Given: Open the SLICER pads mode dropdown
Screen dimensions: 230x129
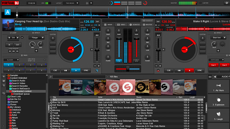Looking at the screenshot, I should click(11, 60).
